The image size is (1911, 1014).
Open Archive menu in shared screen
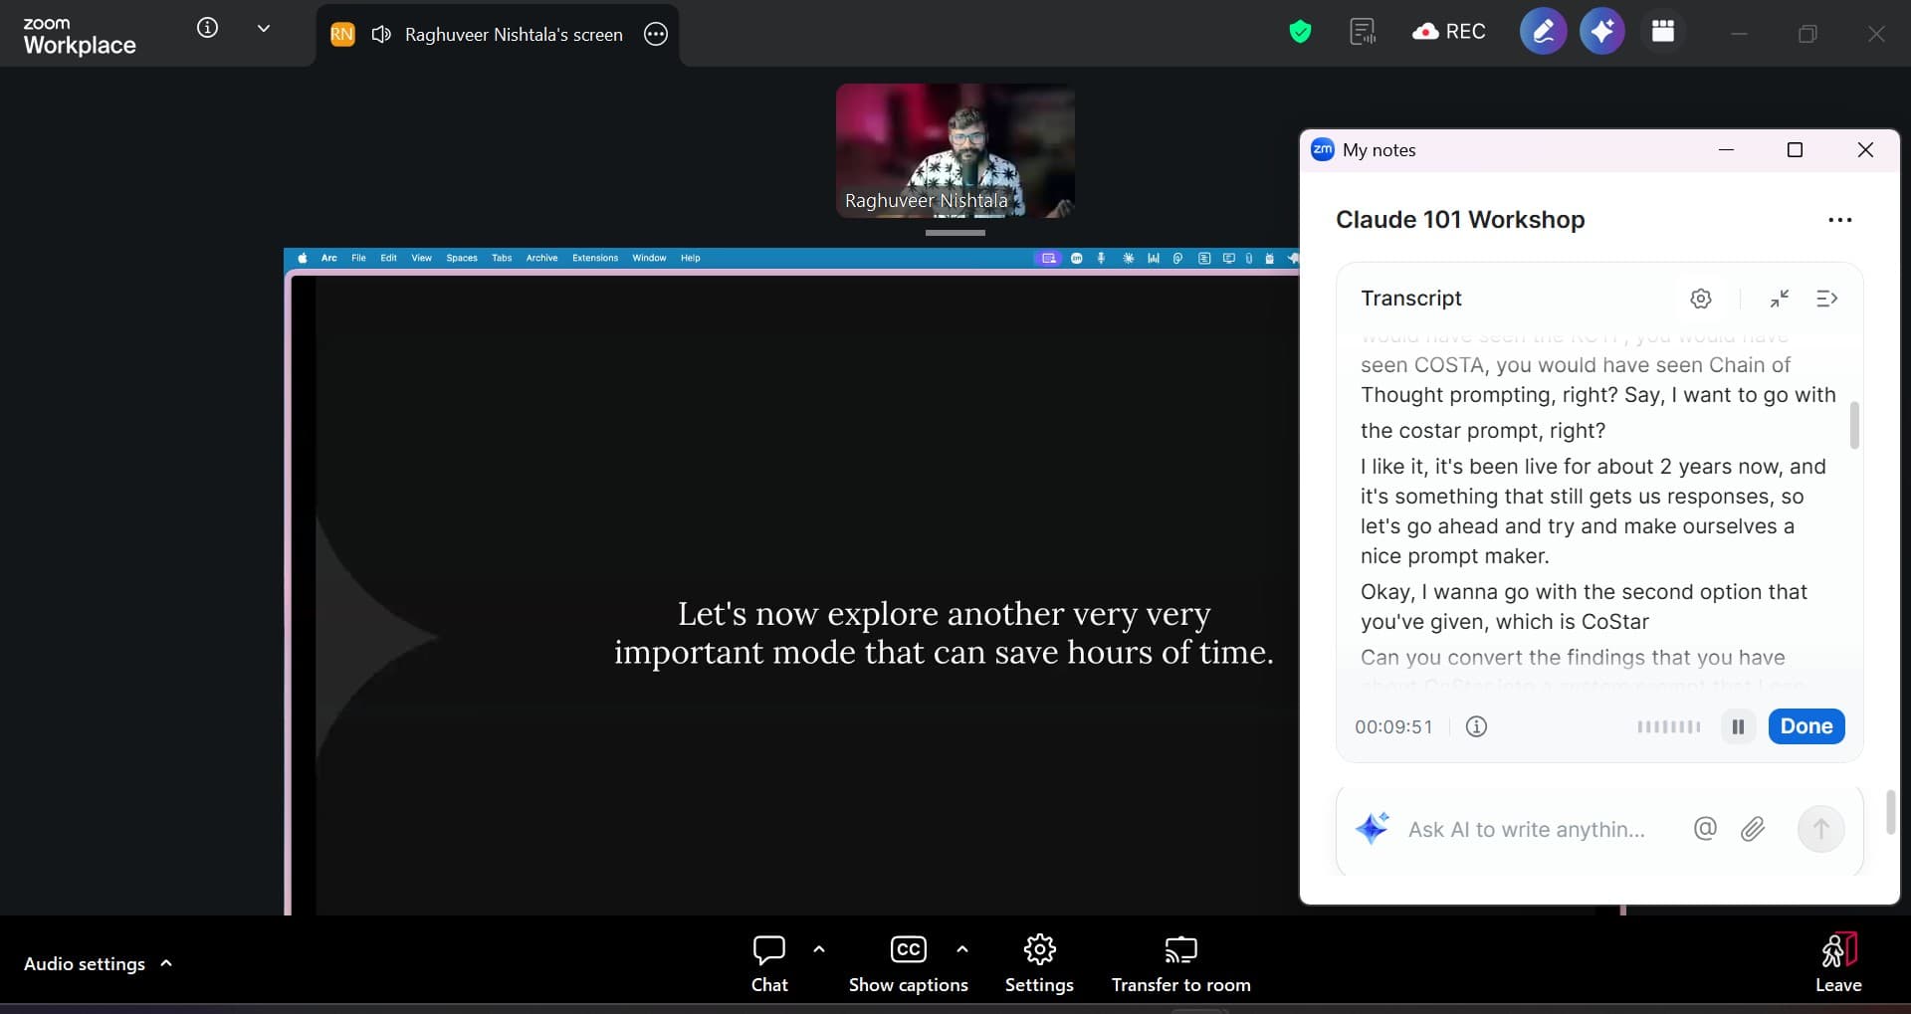point(541,258)
